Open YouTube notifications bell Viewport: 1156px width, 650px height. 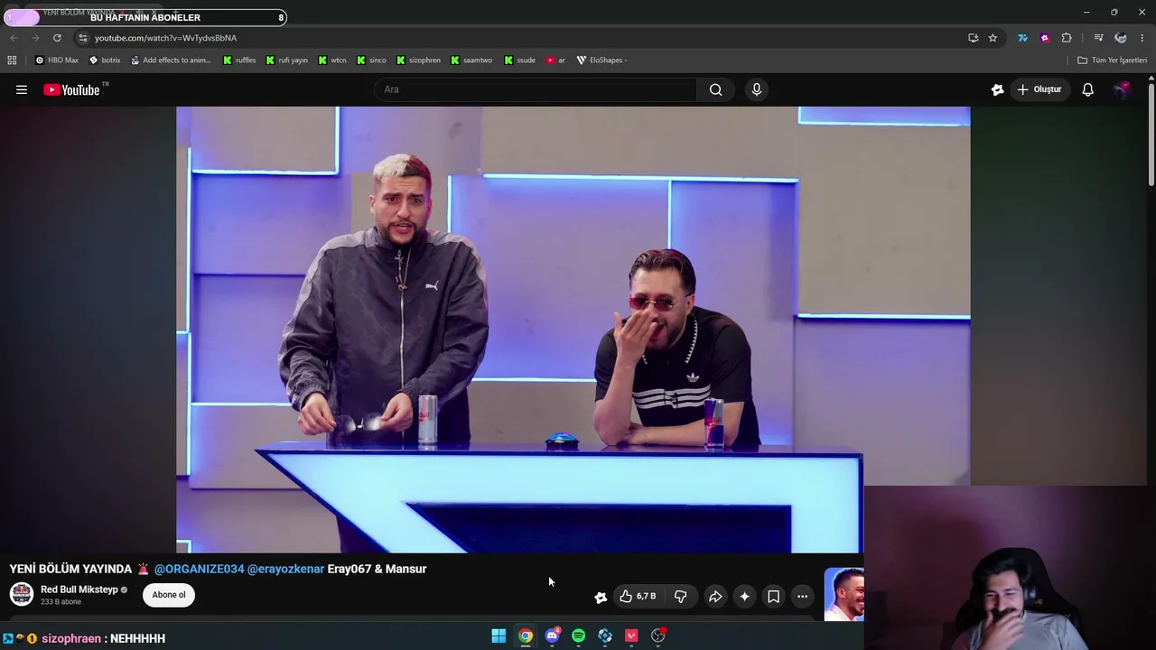[x=1088, y=89]
